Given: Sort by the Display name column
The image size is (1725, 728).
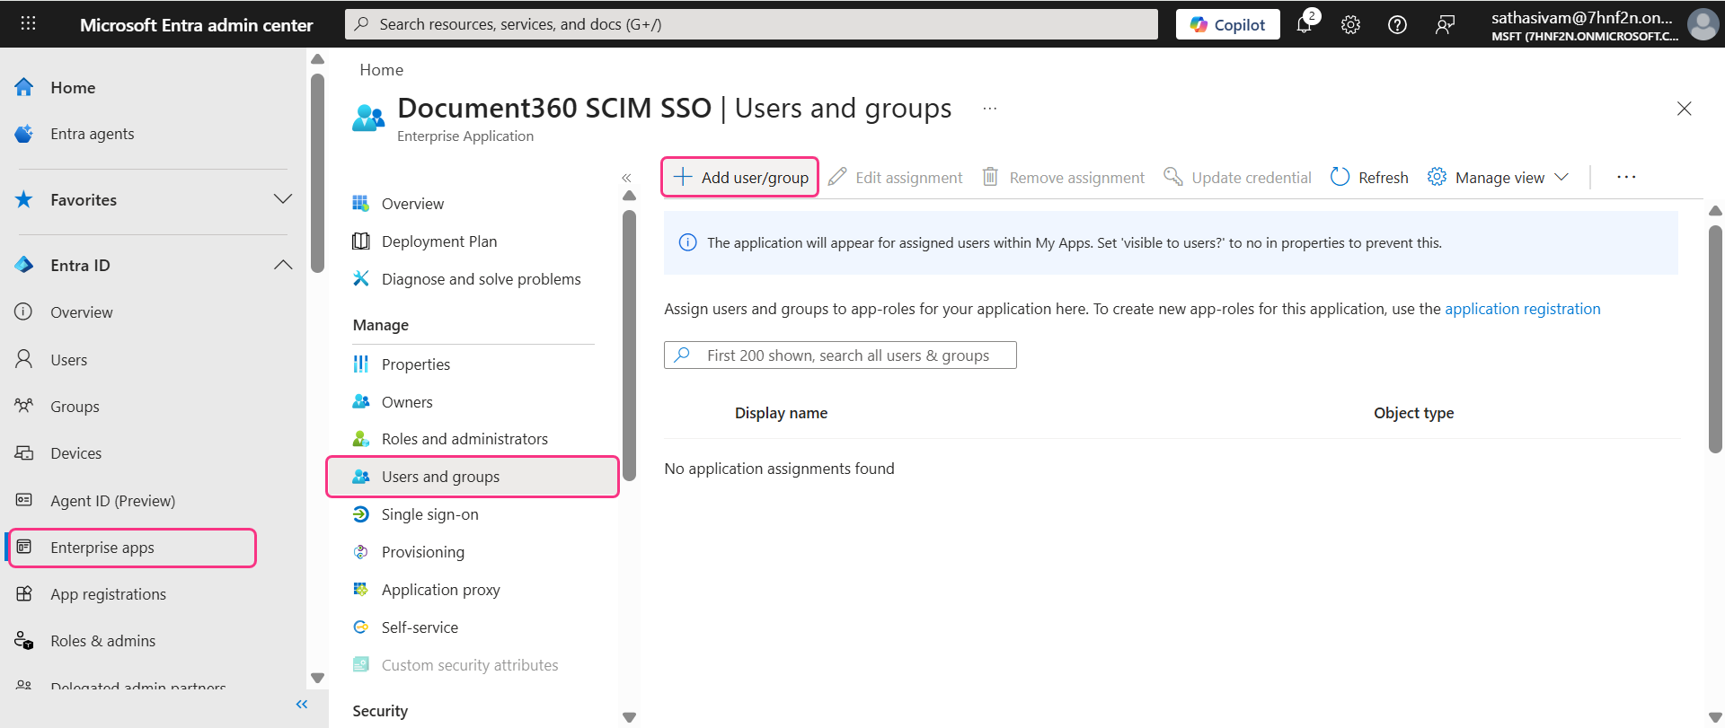Looking at the screenshot, I should click(781, 413).
